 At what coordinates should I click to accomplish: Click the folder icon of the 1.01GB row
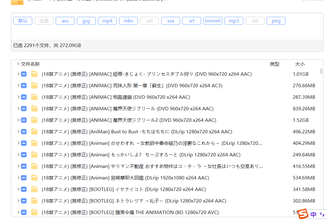tap(34, 74)
